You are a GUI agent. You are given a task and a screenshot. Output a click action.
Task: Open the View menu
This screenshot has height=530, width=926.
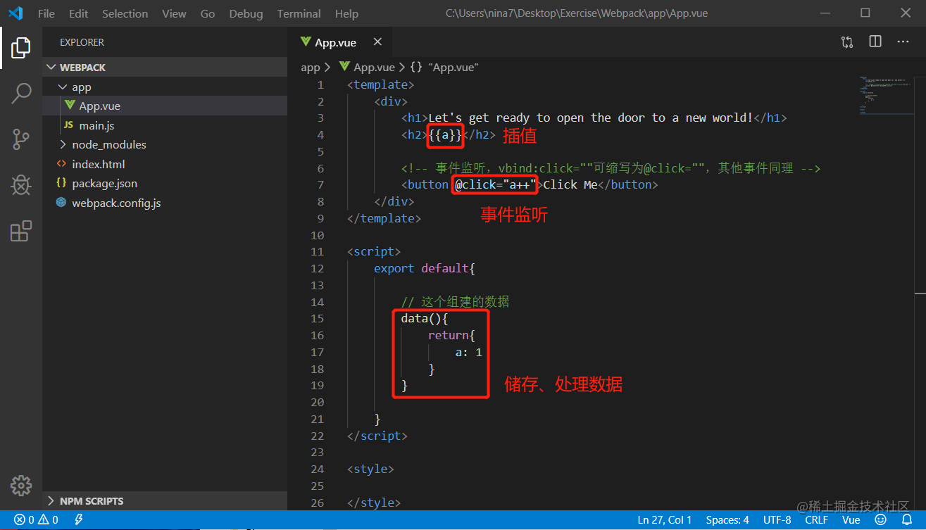pos(174,13)
